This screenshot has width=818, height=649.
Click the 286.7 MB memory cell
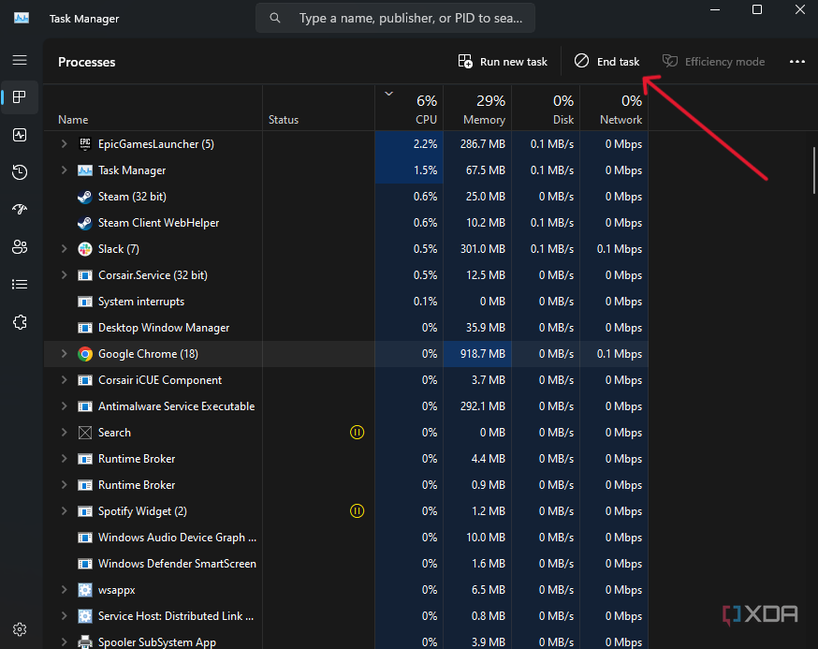pos(477,144)
